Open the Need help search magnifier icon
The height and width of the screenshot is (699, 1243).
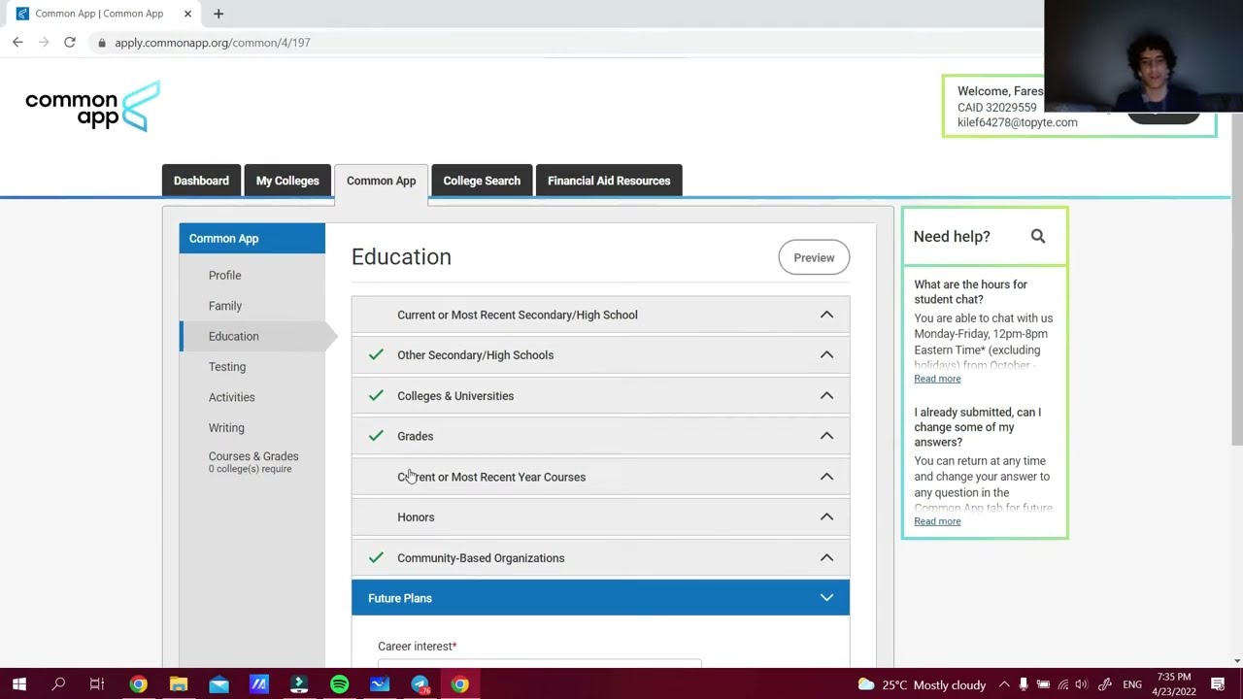tap(1038, 236)
